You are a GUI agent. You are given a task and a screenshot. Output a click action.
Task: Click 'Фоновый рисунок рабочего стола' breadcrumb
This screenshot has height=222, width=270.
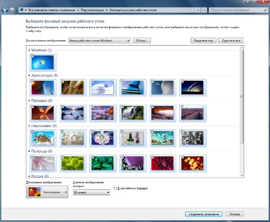133,10
